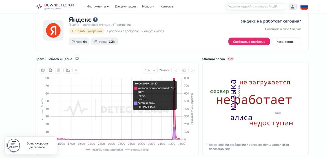
Task: Click the peak marker at 13:30
Action: 174,79
